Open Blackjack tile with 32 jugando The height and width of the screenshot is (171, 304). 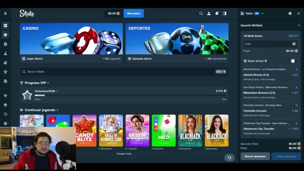(217, 130)
